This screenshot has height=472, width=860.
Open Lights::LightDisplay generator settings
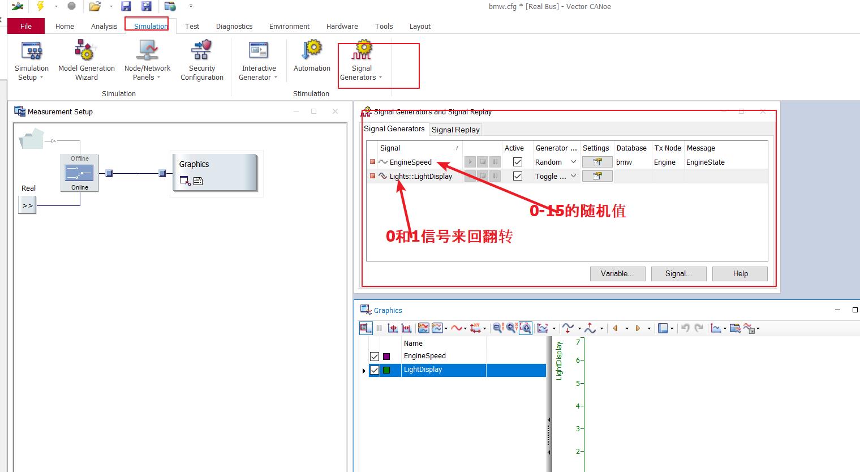click(x=597, y=176)
